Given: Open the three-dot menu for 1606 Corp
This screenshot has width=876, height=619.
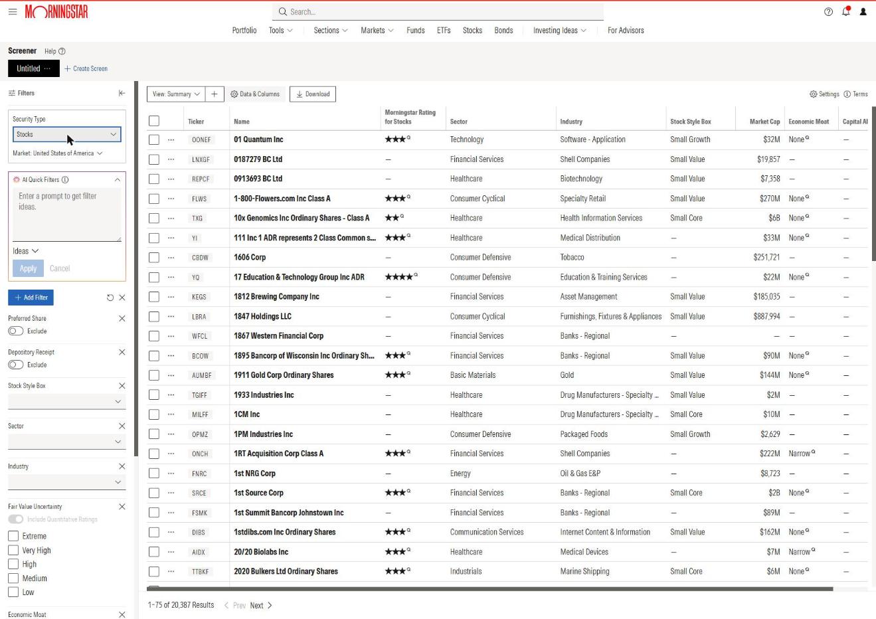Looking at the screenshot, I should click(x=171, y=257).
